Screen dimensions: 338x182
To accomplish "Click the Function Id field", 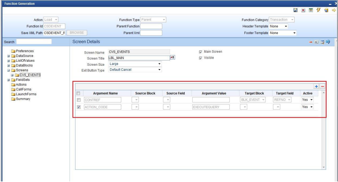I will tap(54, 26).
